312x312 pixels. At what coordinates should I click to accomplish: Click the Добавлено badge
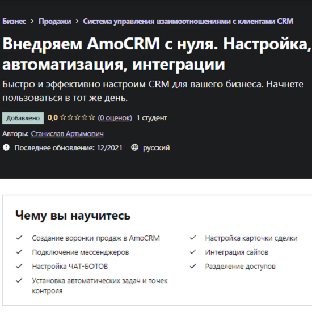tap(23, 118)
